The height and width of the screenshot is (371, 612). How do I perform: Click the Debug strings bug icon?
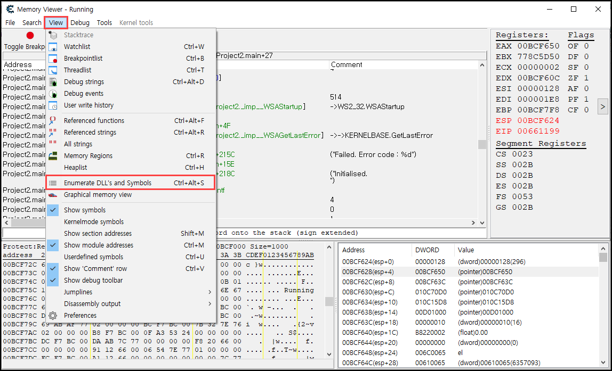click(x=53, y=82)
